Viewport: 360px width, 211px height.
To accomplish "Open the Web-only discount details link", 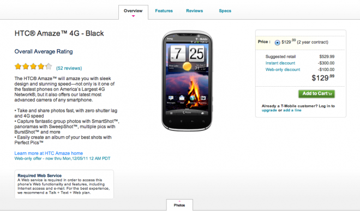I will [283, 69].
